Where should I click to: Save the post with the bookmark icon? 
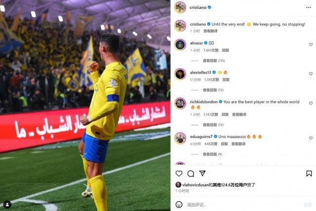coord(309,173)
